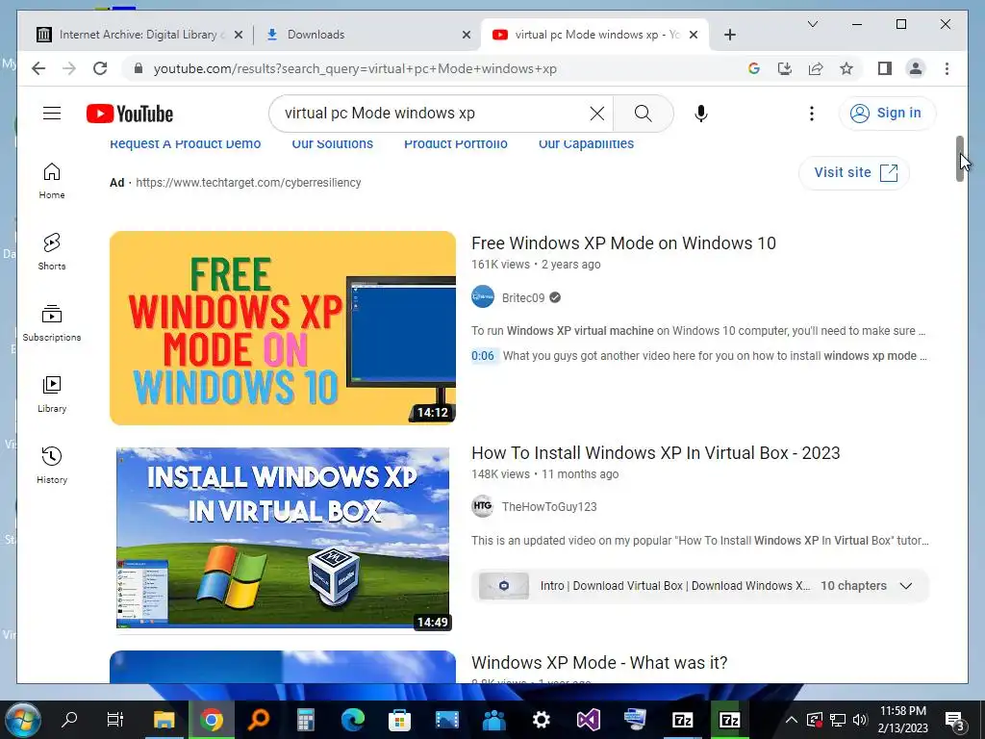Close the Internet Archive tab
The image size is (985, 739).
point(239,35)
